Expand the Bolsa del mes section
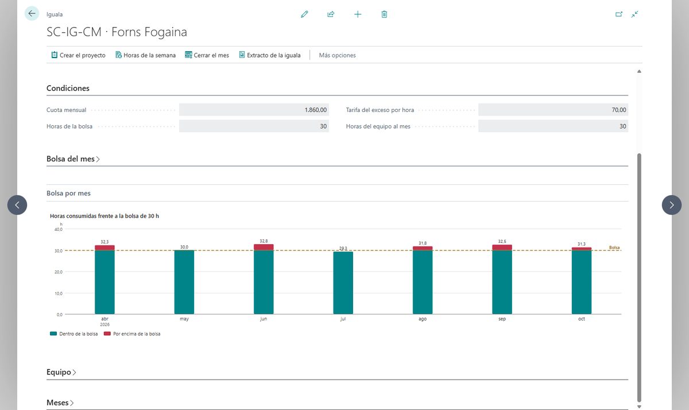This screenshot has width=689, height=410. click(x=73, y=159)
